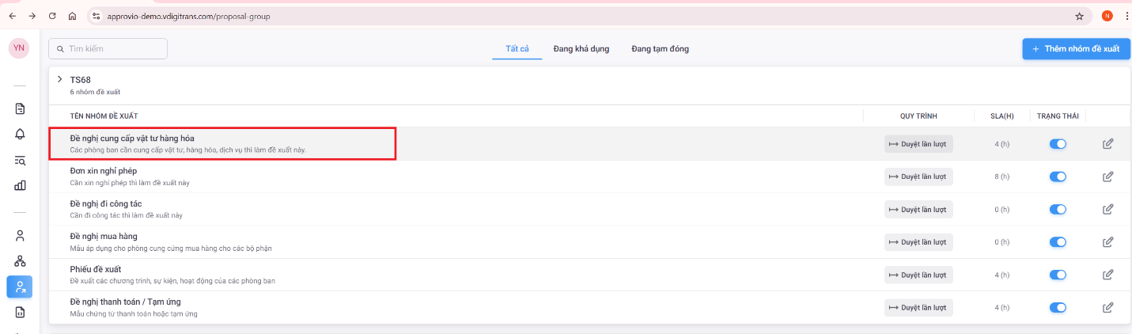This screenshot has width=1132, height=334.
Task: Open Duyệt lần lượt workflow for Đơn xin nghỉ phép
Action: pos(918,176)
